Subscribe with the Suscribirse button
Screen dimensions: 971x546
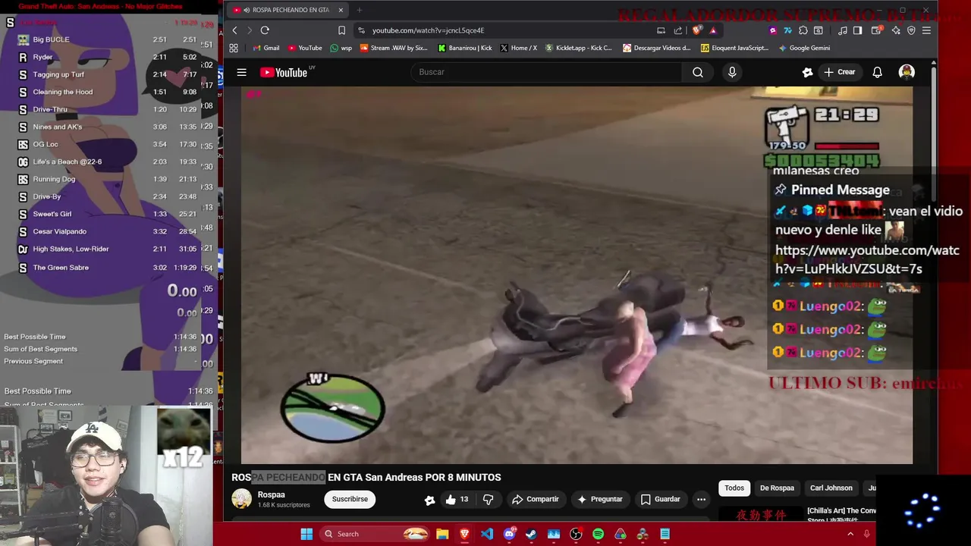click(350, 499)
